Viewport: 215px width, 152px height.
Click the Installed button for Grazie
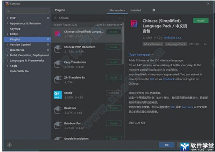pos(114,93)
